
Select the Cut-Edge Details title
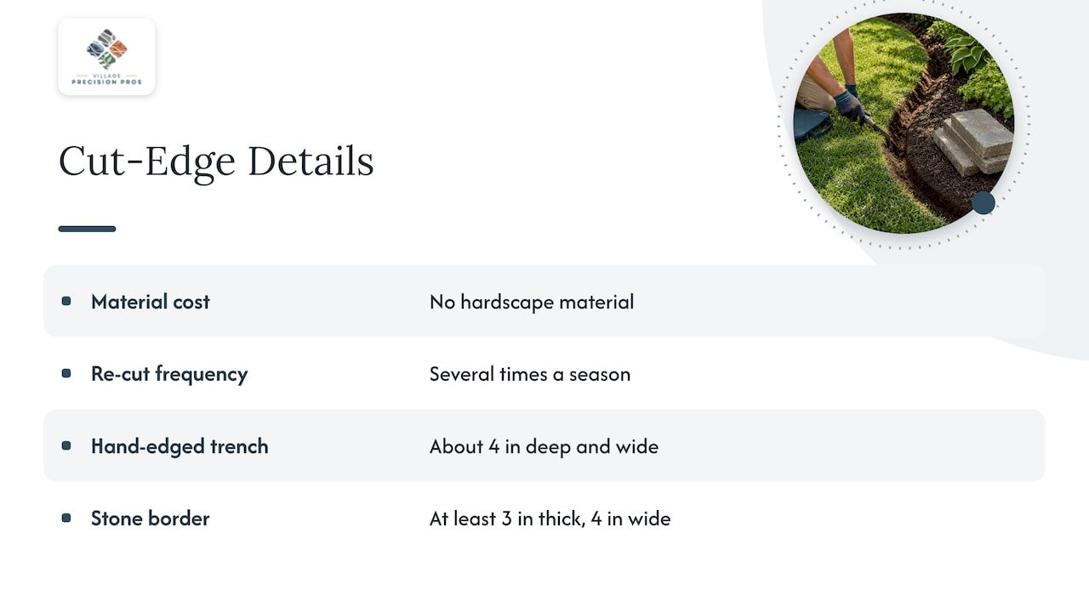pyautogui.click(x=216, y=161)
